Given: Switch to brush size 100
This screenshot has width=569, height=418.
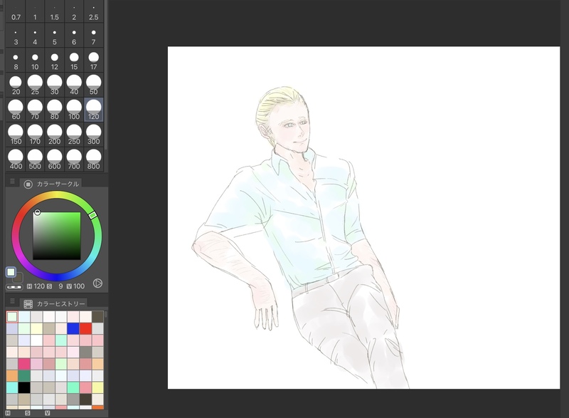Looking at the screenshot, I should click(74, 110).
